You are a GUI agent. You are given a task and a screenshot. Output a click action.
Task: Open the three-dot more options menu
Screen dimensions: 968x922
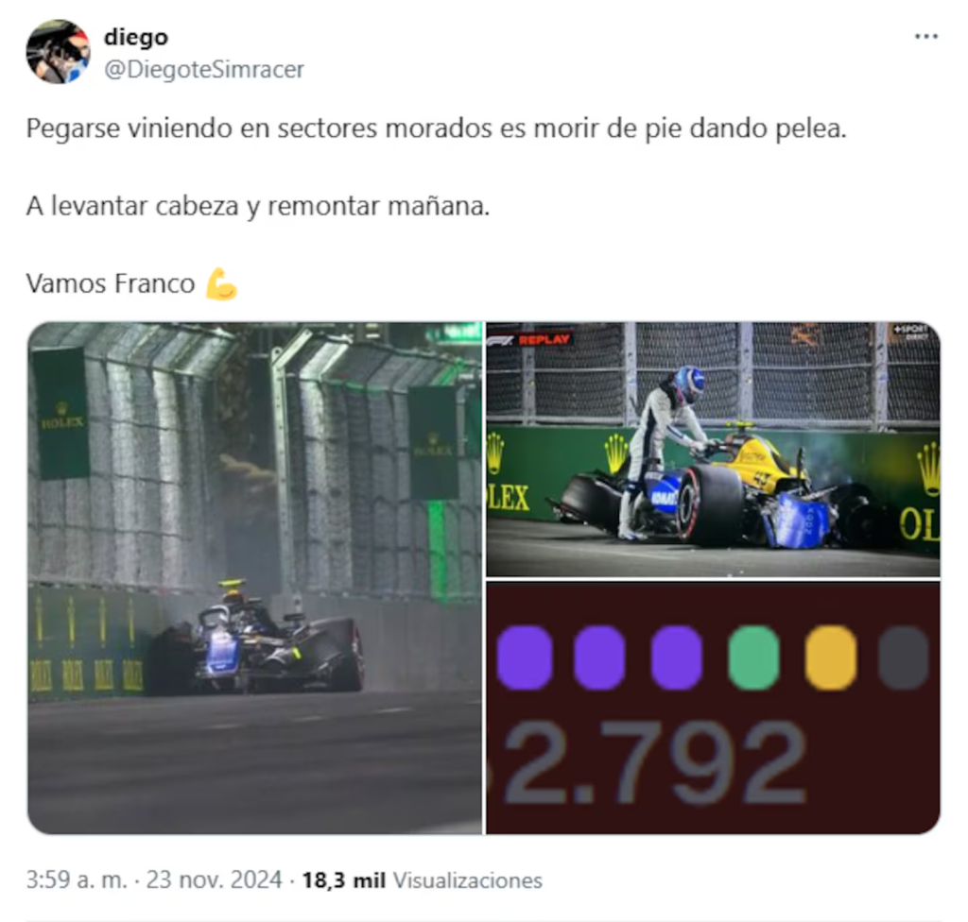click(925, 37)
